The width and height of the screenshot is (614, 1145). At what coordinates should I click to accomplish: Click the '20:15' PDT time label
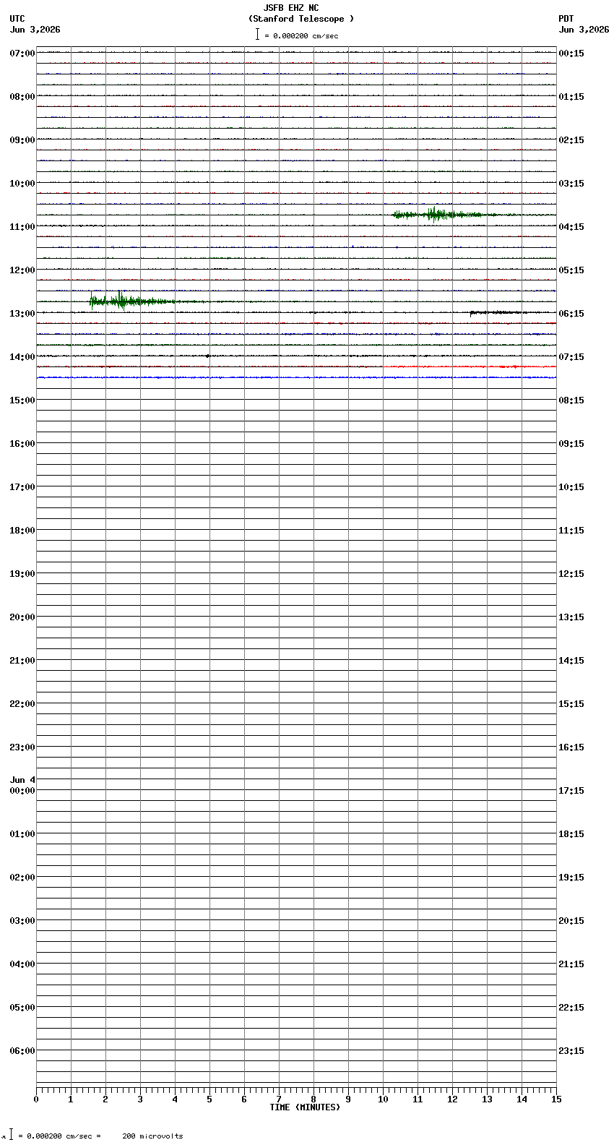(x=571, y=921)
